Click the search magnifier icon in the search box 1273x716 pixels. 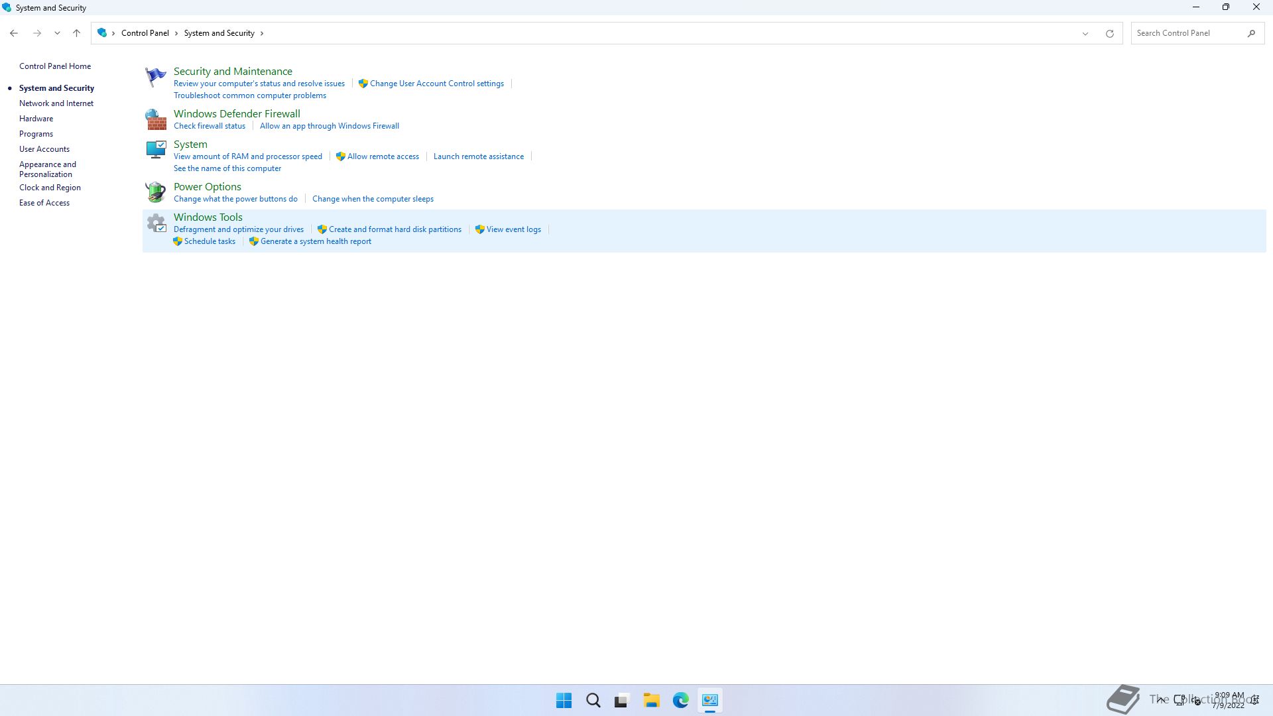coord(1251,33)
